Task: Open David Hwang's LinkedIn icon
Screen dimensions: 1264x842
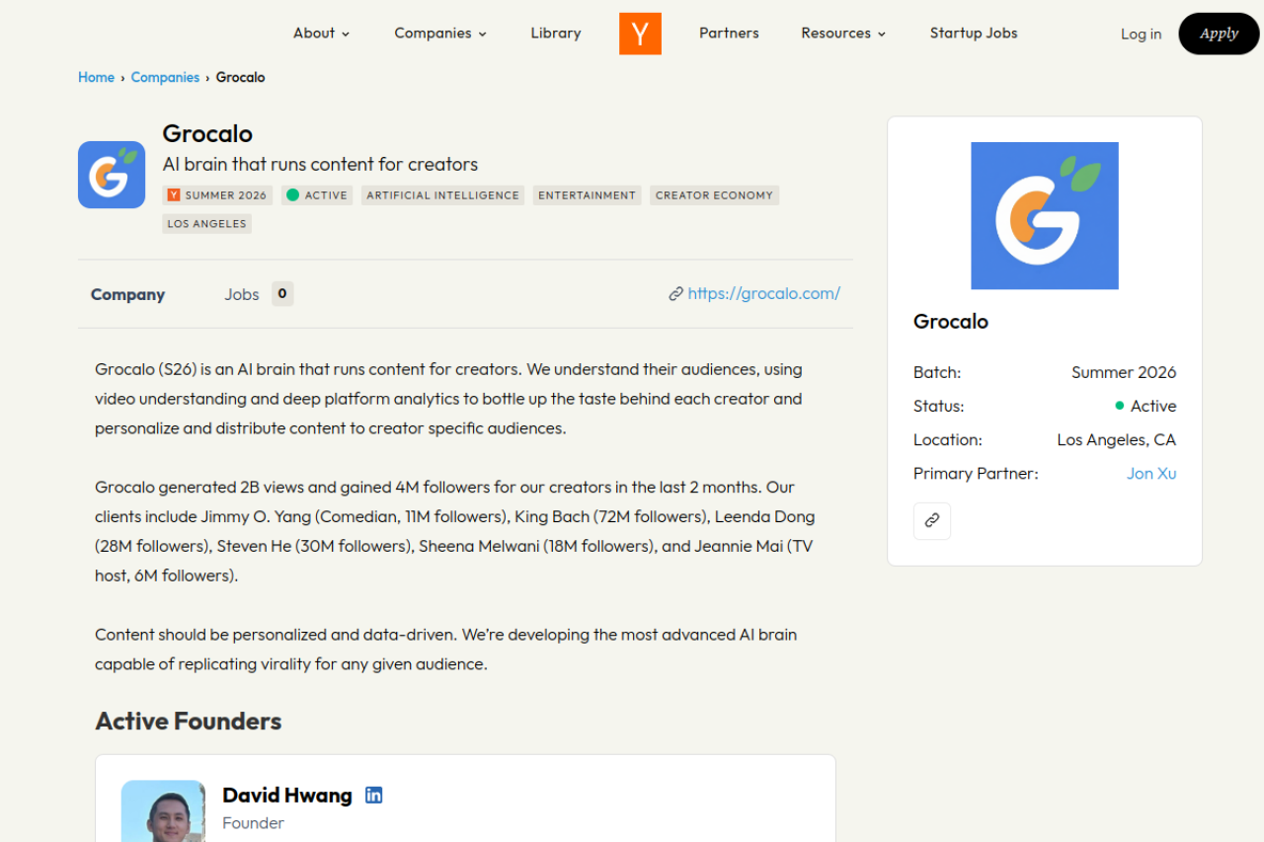Action: (x=373, y=795)
